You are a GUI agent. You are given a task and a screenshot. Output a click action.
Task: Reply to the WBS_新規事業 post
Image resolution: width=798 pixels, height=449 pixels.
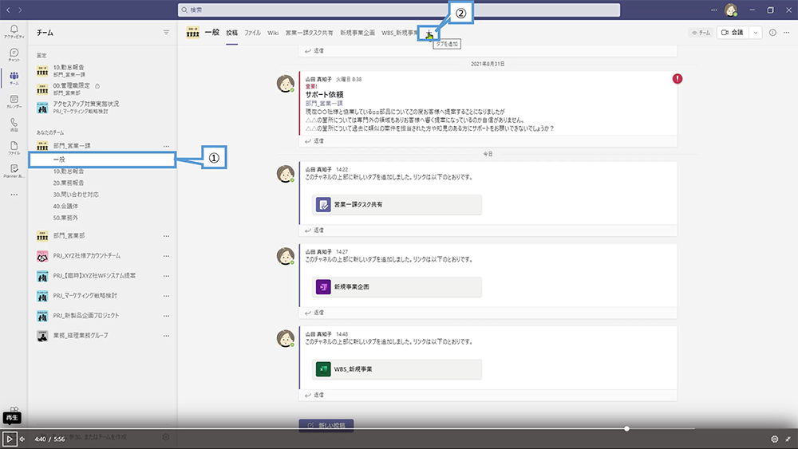314,395
